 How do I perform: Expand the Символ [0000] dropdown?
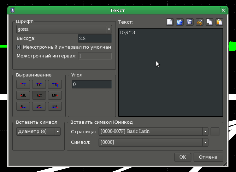[x=154, y=142]
